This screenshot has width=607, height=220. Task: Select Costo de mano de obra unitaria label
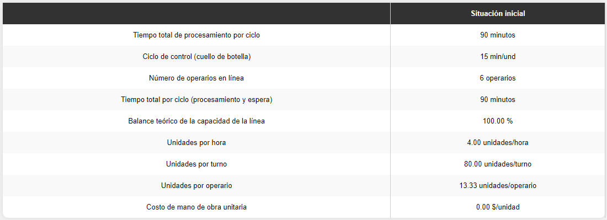196,207
